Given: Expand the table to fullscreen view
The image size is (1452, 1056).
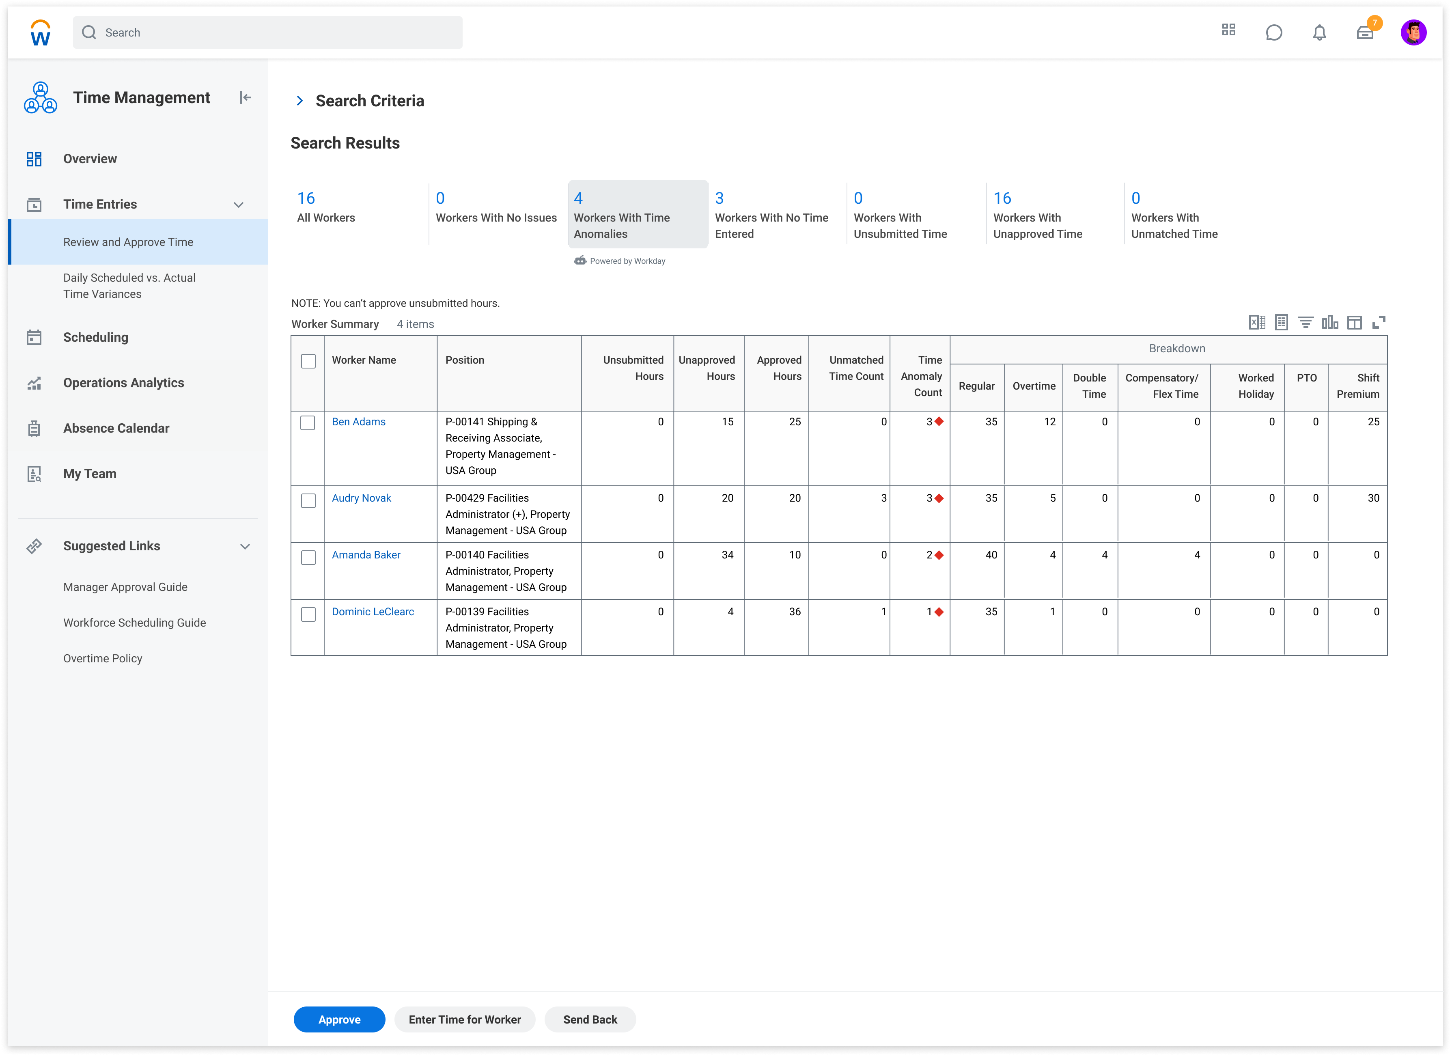Looking at the screenshot, I should coord(1380,322).
